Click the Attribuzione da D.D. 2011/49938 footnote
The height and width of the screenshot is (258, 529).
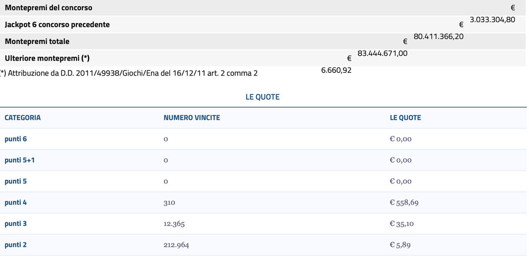coord(129,73)
